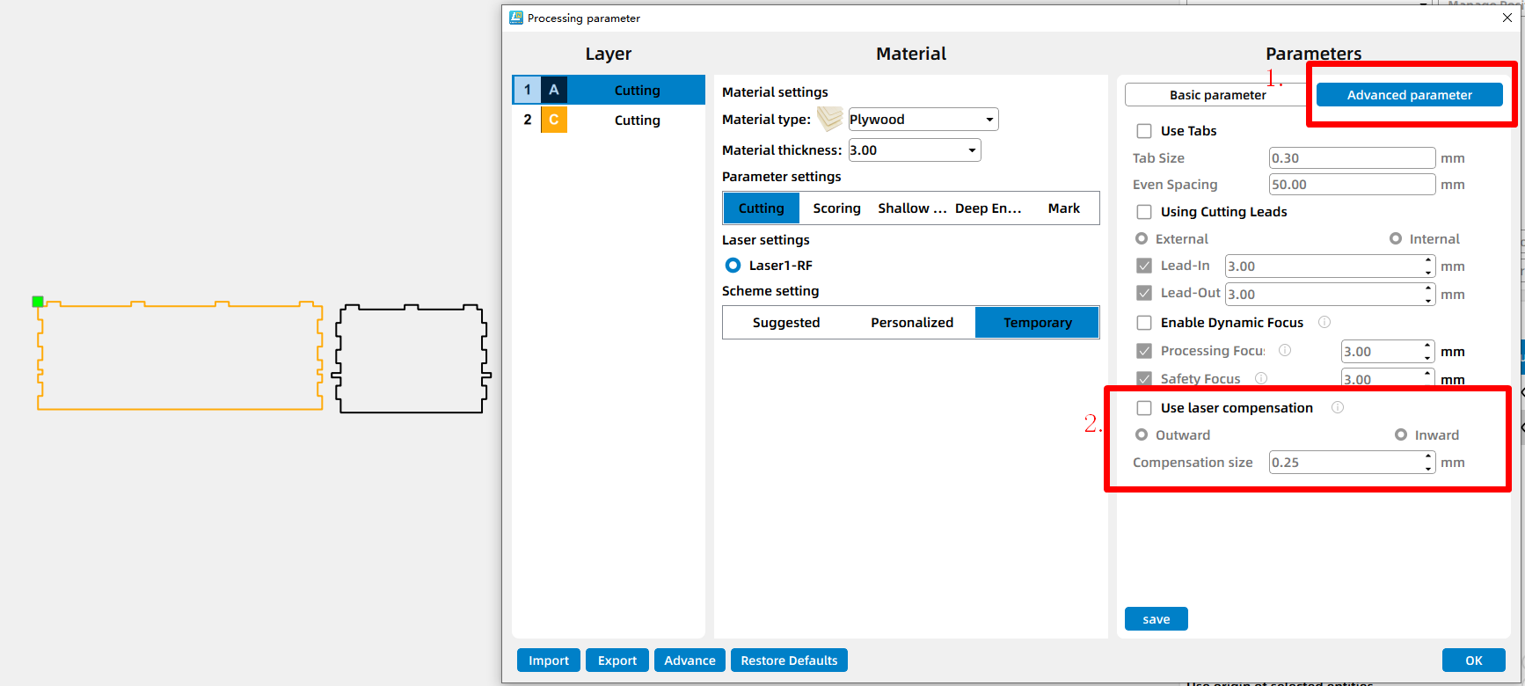This screenshot has width=1525, height=686.
Task: Click the Export button
Action: tap(617, 660)
